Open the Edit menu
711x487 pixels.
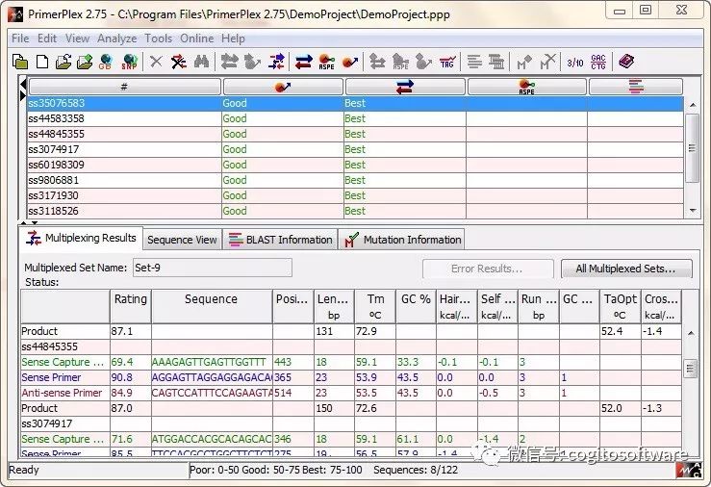point(47,38)
